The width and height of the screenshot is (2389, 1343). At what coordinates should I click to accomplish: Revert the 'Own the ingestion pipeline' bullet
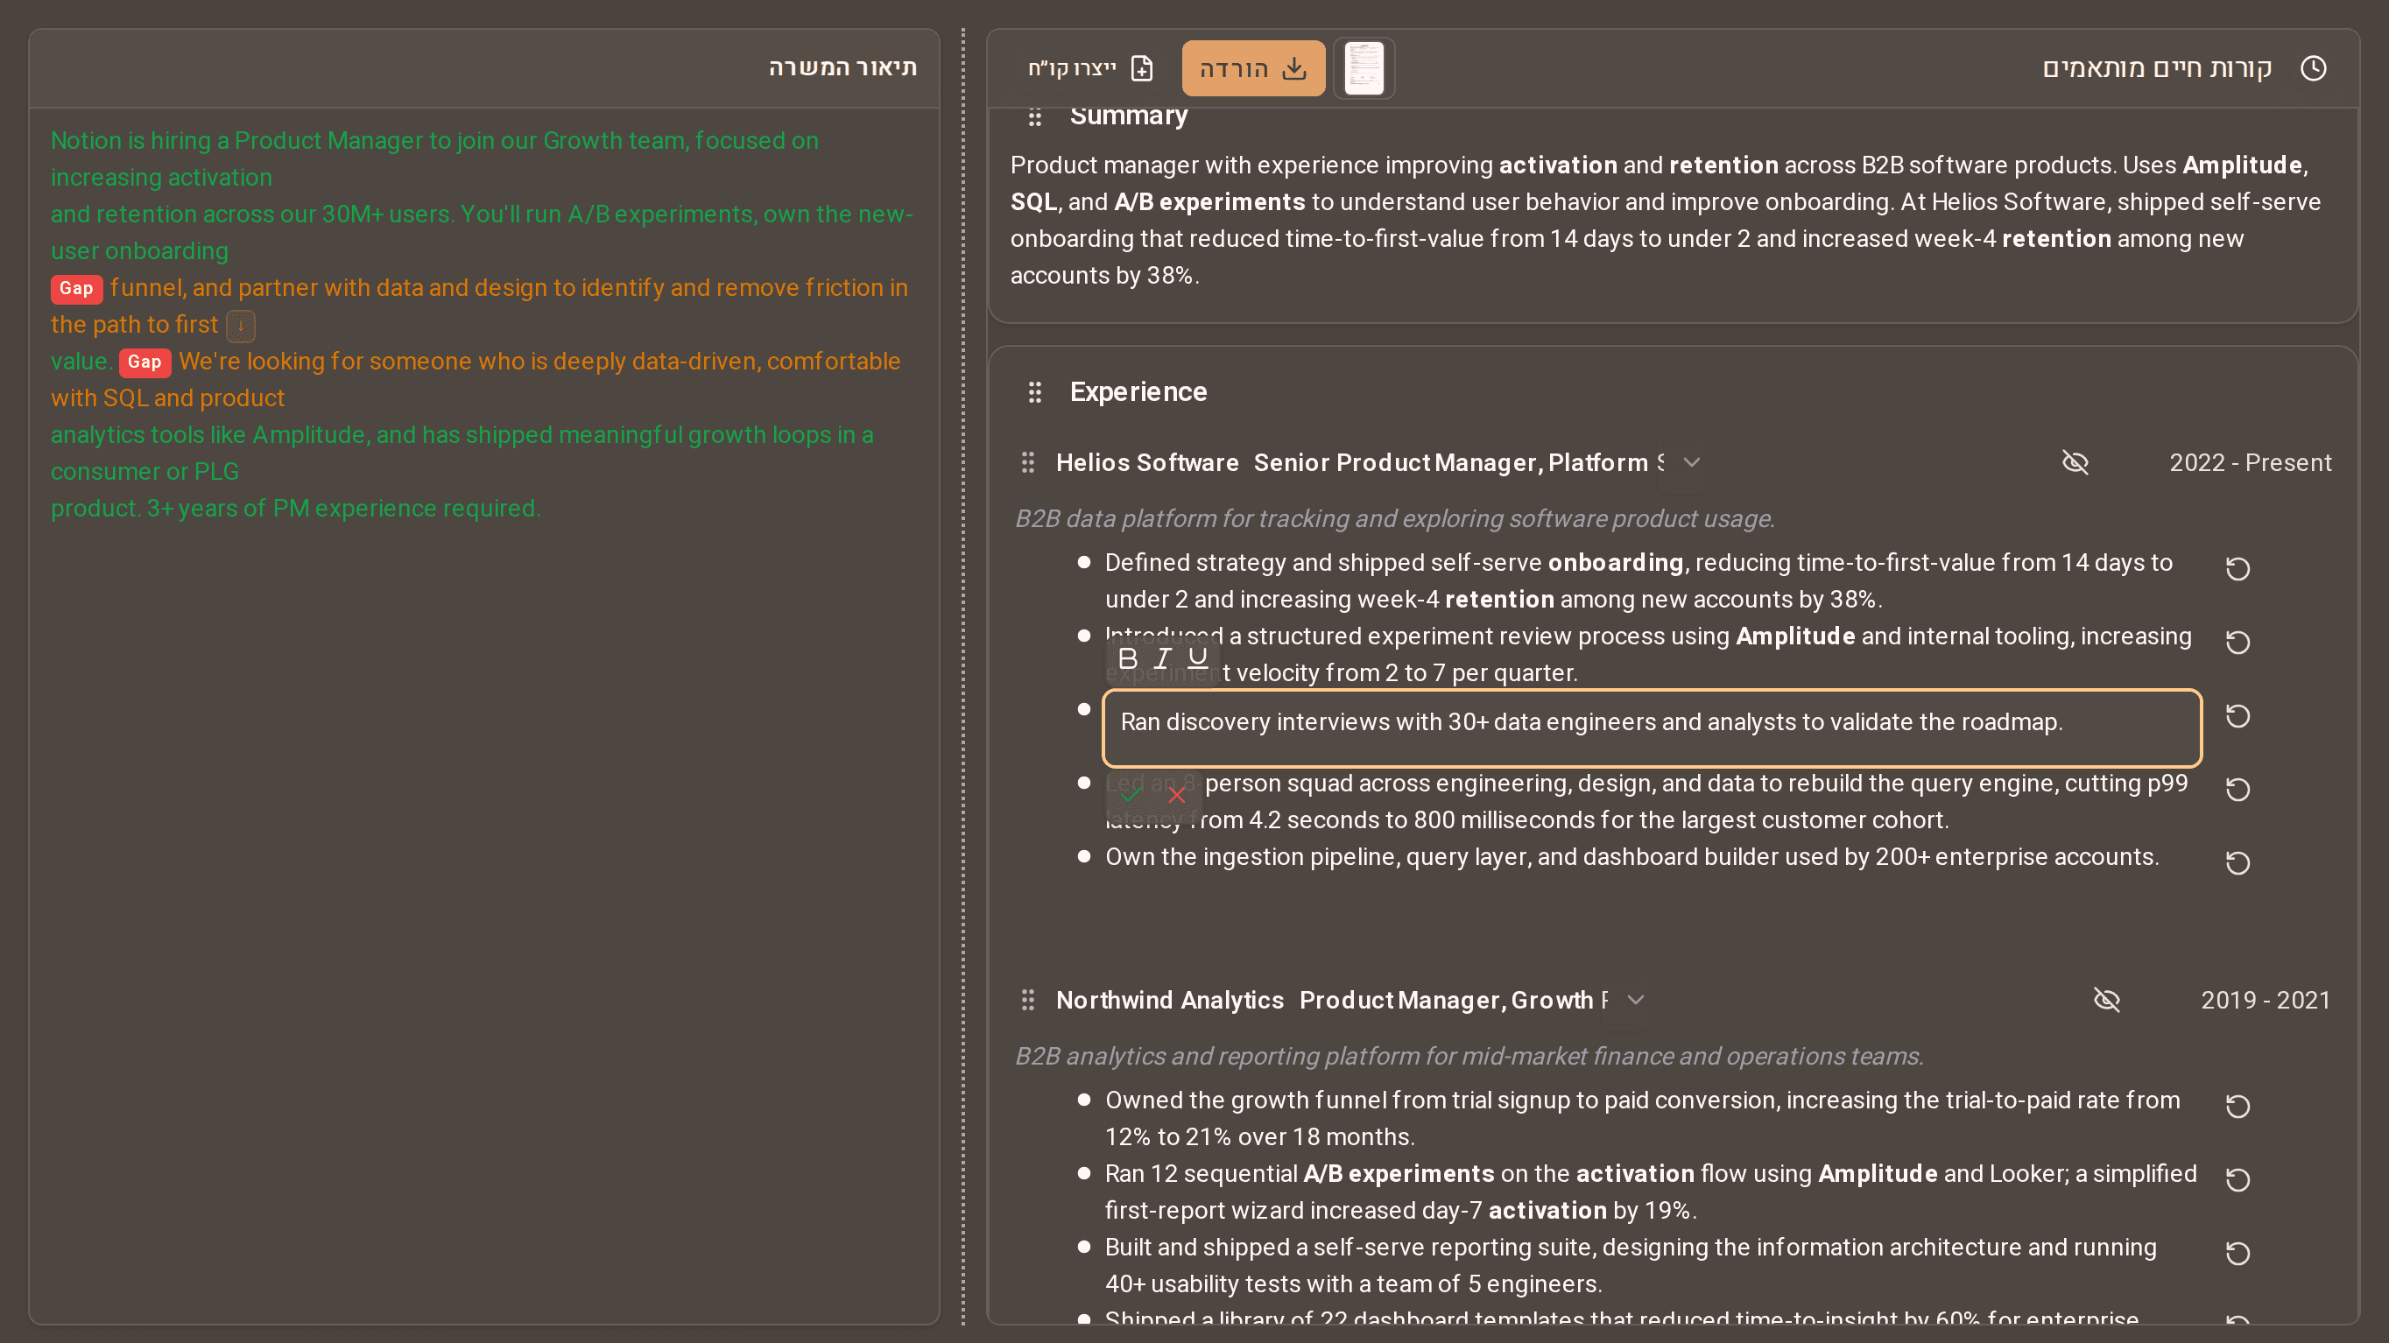pos(2237,863)
